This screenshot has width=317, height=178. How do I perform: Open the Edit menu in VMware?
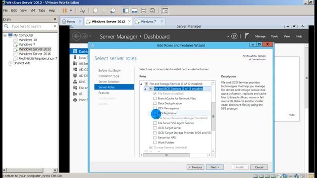click(x=14, y=10)
